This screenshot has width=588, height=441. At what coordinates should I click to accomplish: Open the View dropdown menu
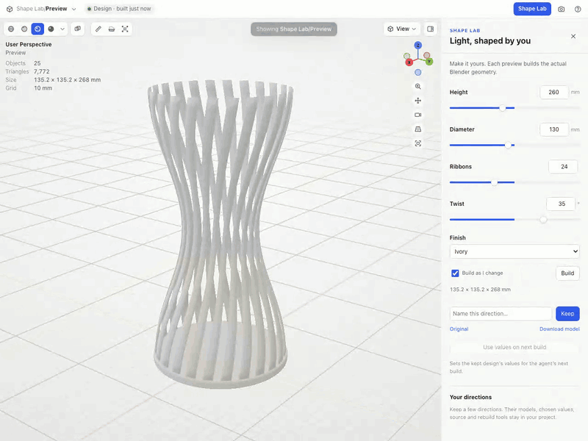[401, 29]
